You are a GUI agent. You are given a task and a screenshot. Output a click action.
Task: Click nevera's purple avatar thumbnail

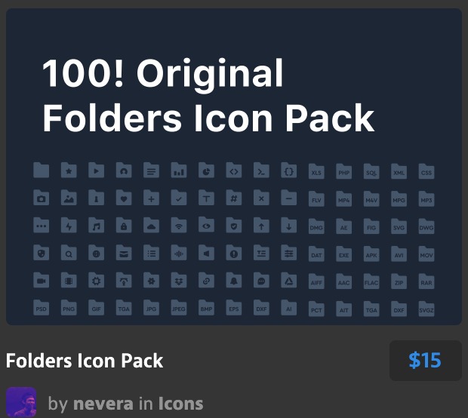(21, 402)
